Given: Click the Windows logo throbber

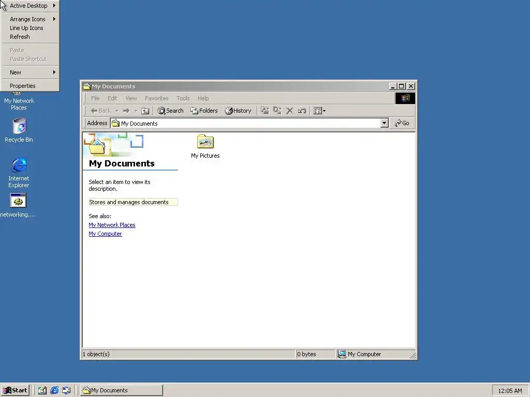Looking at the screenshot, I should pyautogui.click(x=405, y=98).
